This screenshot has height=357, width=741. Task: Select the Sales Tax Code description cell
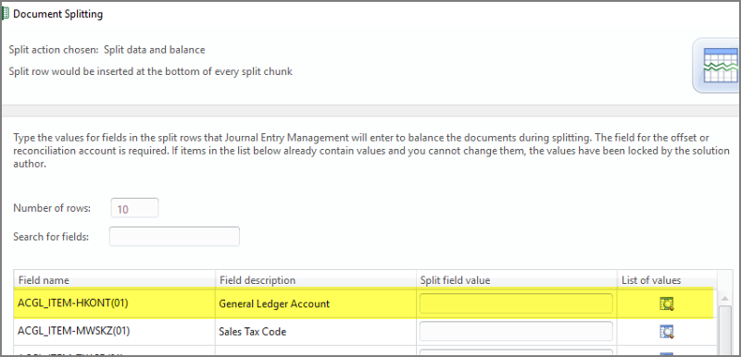(x=316, y=331)
